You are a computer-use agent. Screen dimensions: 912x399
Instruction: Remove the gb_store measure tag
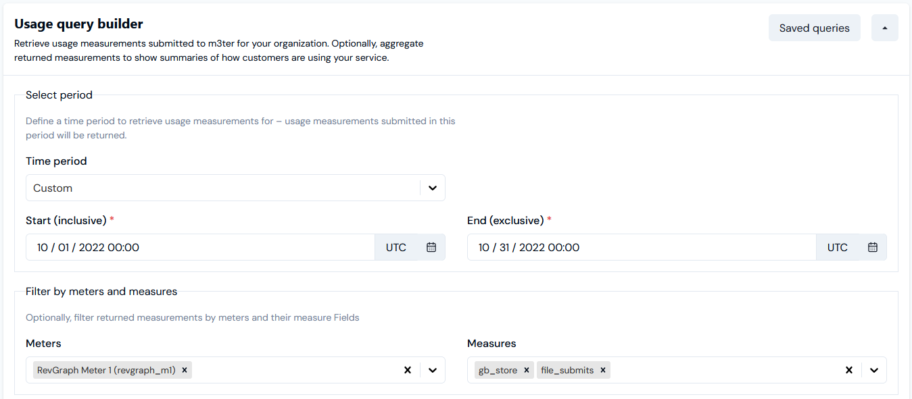pos(527,370)
